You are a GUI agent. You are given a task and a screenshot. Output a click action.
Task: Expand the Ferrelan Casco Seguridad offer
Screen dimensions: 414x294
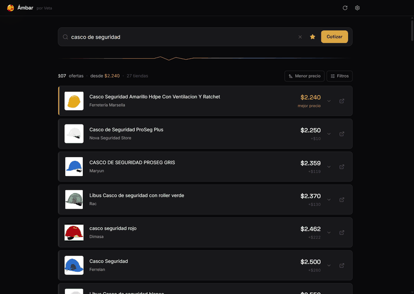tap(329, 266)
